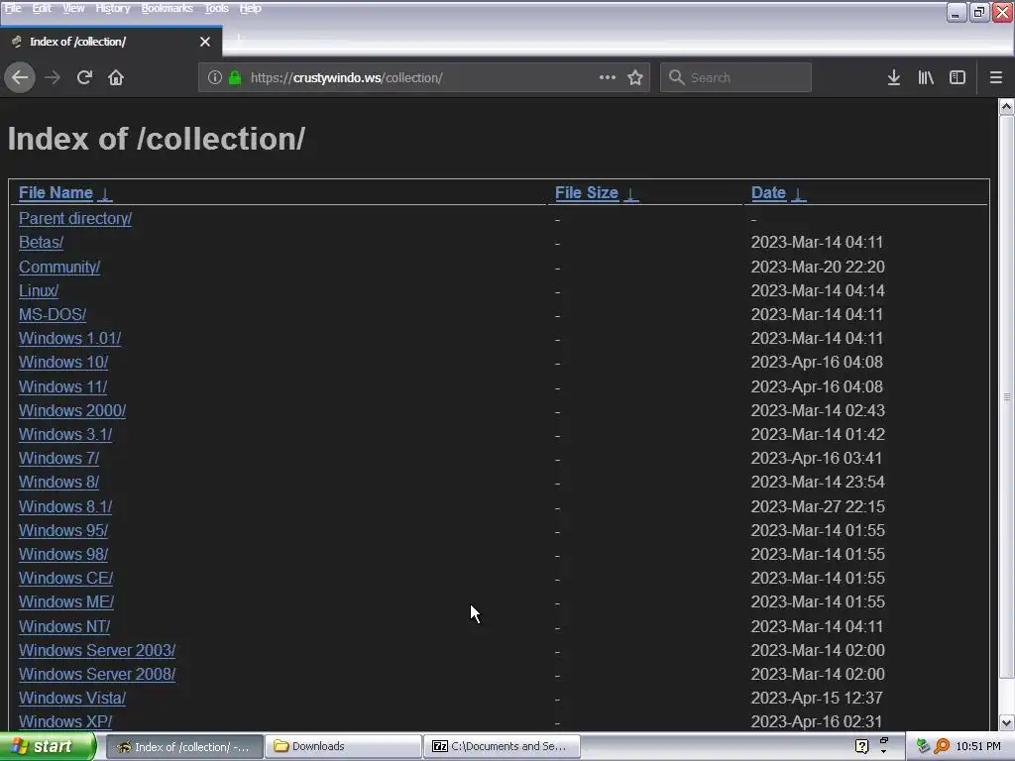Click the page scrollbar up arrow
Viewport: 1015px width, 761px height.
click(x=1007, y=107)
